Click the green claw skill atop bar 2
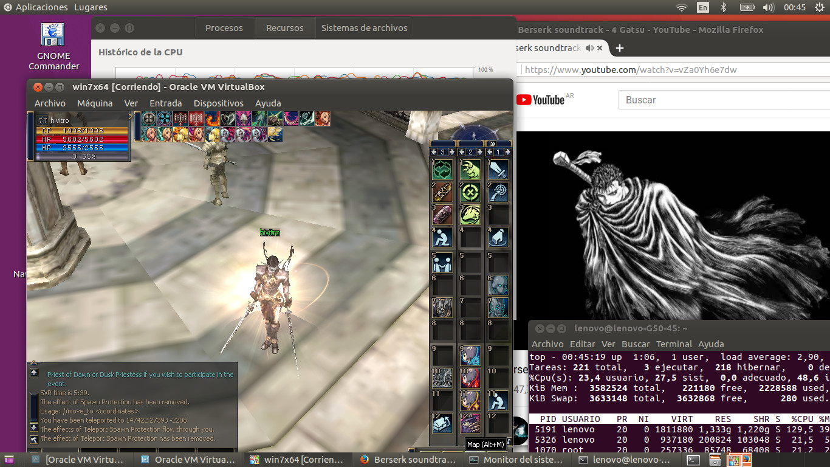 470,170
